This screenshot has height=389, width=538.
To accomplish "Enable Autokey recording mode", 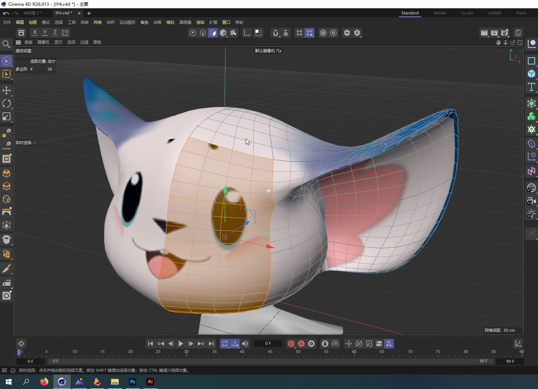I will coord(301,344).
